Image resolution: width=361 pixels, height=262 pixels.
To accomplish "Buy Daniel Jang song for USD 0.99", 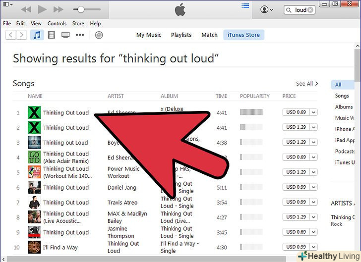I will (296, 187).
